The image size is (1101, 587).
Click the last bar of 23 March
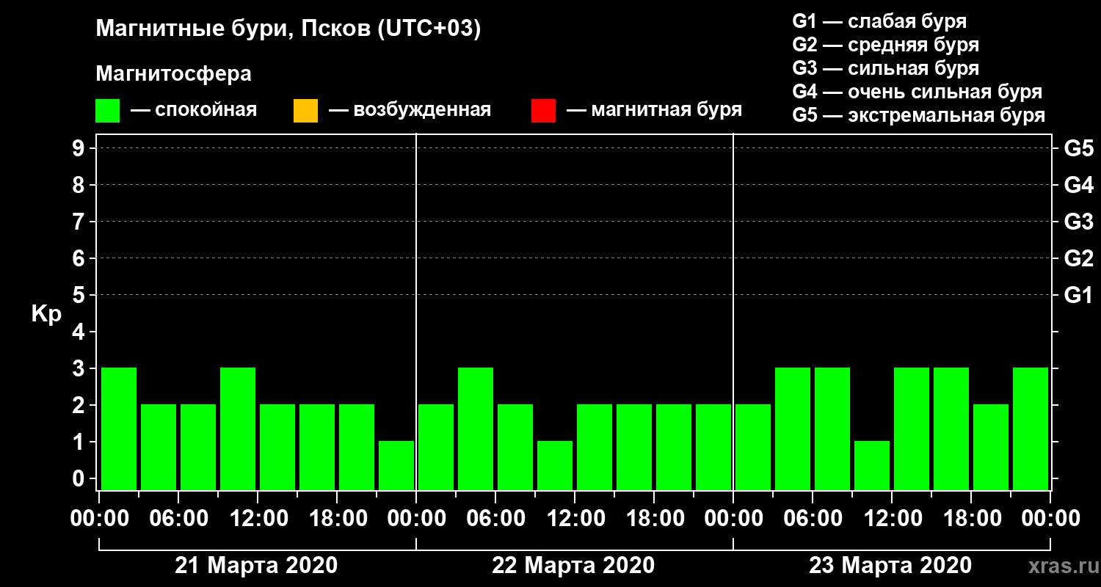[x=1031, y=429]
